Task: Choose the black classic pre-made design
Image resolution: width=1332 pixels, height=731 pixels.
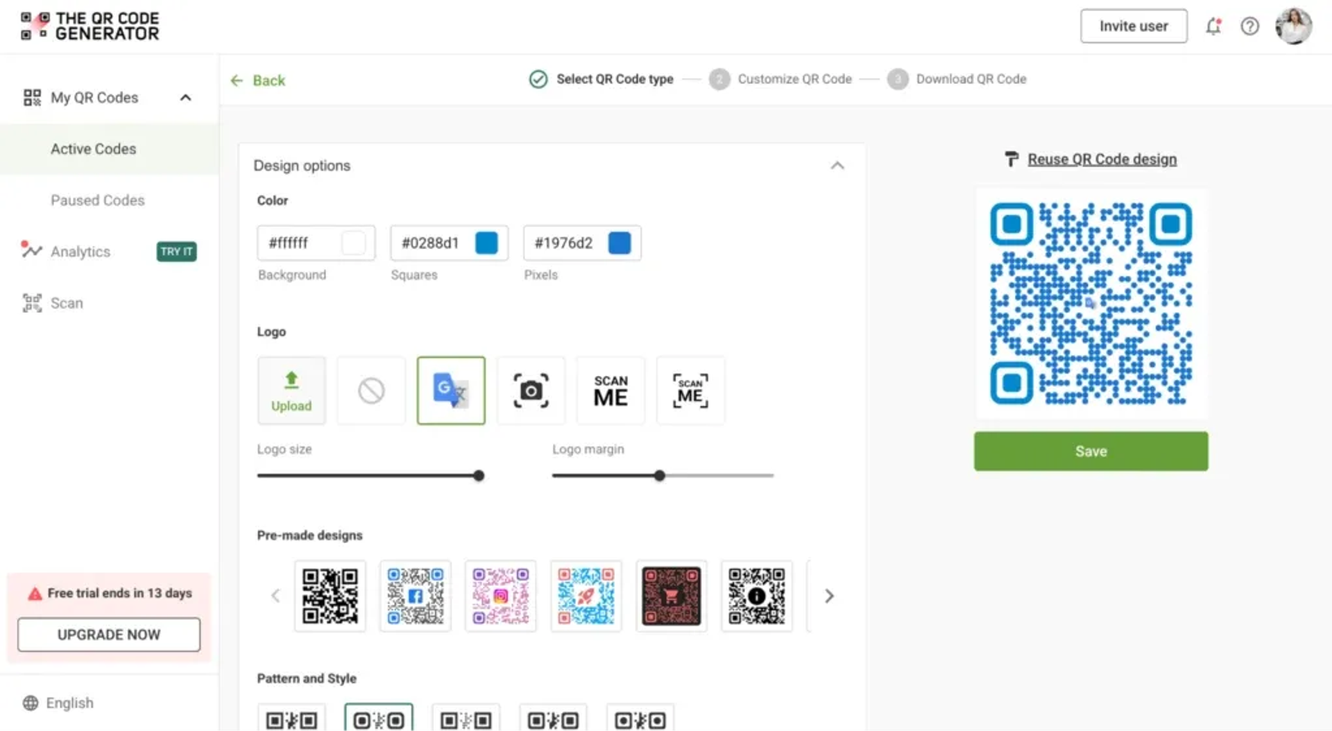Action: 330,596
